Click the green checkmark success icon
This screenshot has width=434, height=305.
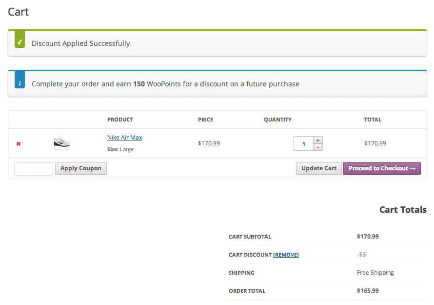tap(20, 39)
